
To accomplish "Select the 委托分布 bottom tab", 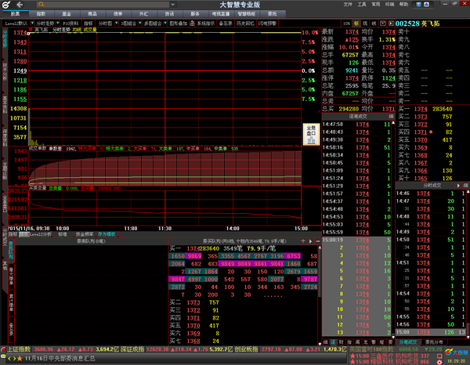I will point(433,342).
